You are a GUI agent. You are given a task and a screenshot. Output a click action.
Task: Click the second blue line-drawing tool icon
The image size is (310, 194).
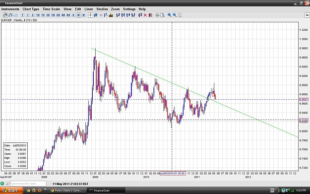pos(123,15)
